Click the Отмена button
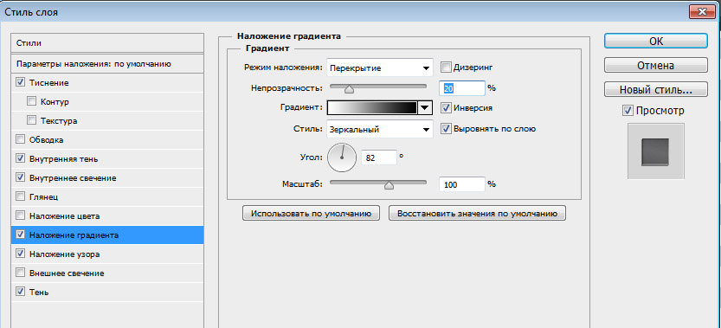The height and width of the screenshot is (328, 721). click(656, 65)
